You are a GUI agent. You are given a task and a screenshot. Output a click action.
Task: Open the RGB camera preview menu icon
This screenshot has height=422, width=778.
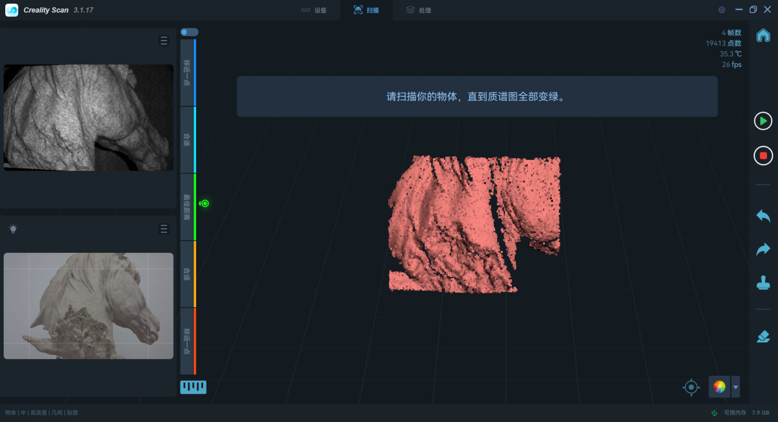164,229
